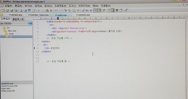Open the 검색(S) menu
The width and height of the screenshot is (188, 99).
[x=38, y=6]
